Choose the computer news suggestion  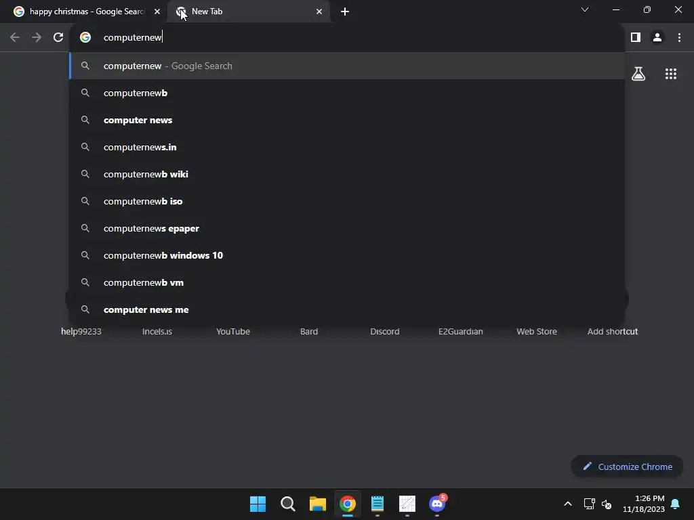click(x=347, y=120)
